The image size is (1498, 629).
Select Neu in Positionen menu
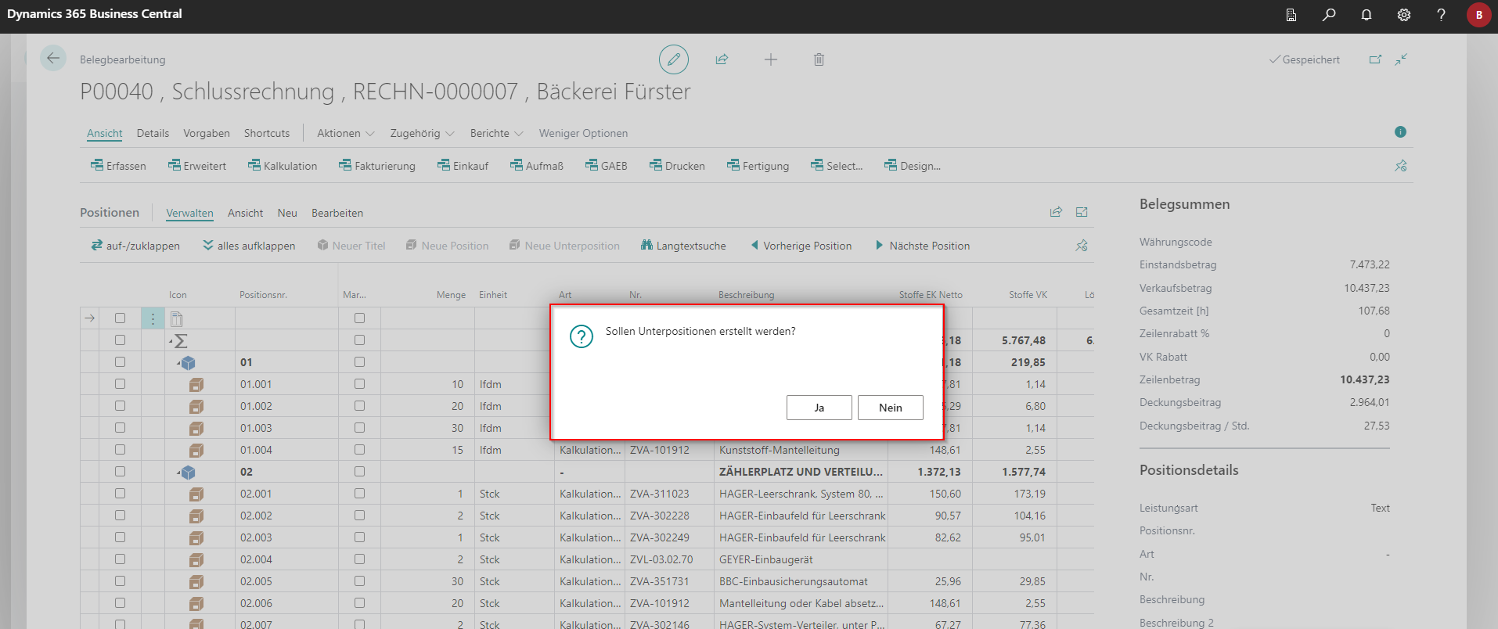[x=287, y=213]
